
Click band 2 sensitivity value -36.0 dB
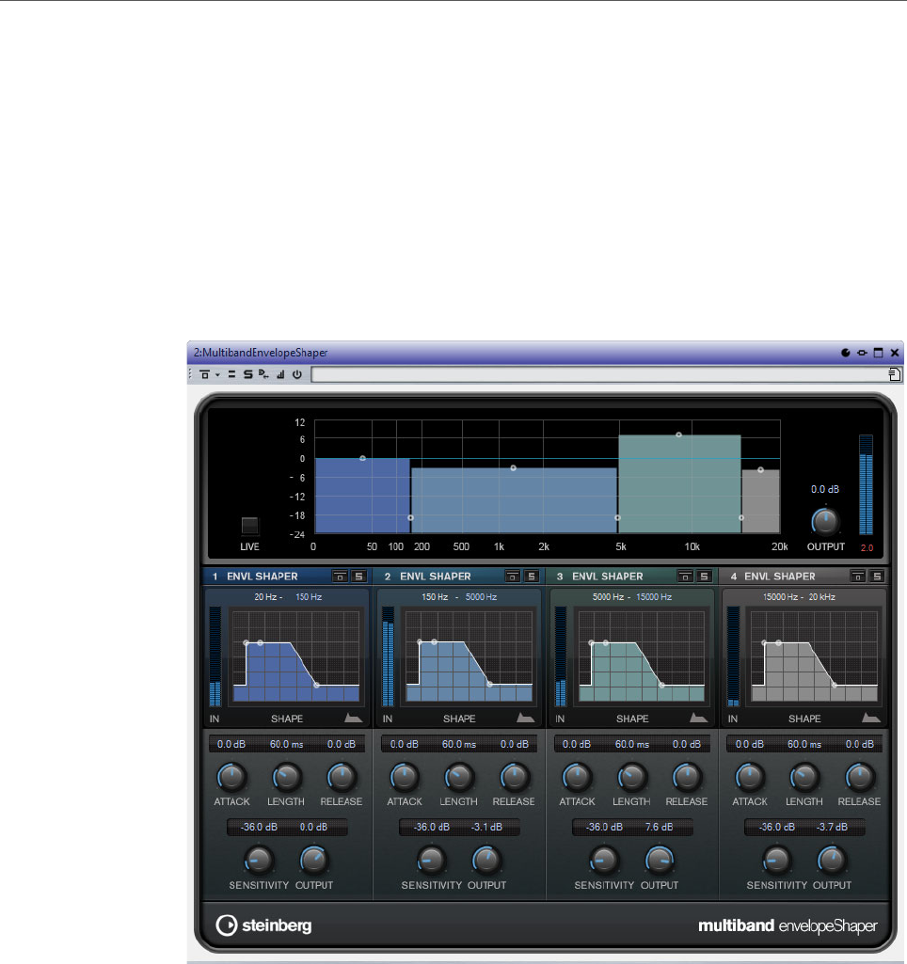pyautogui.click(x=431, y=827)
